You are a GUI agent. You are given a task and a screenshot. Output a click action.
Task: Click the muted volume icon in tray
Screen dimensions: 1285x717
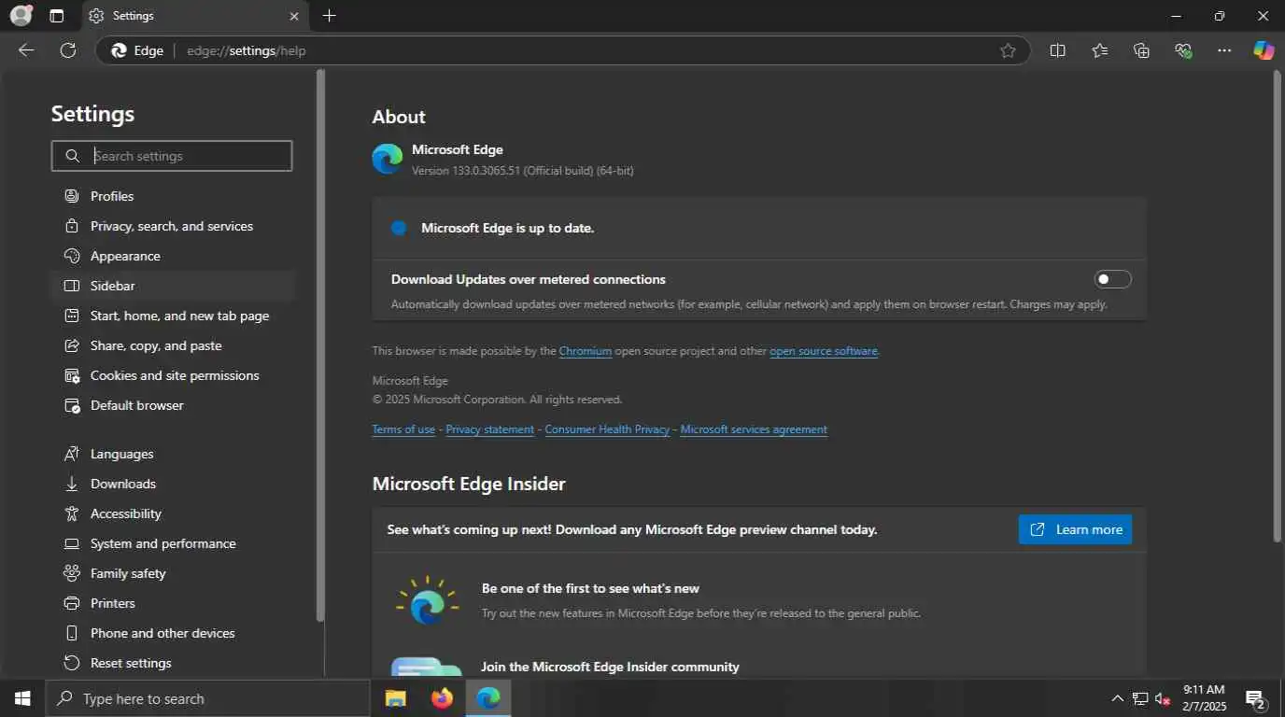coord(1163,698)
